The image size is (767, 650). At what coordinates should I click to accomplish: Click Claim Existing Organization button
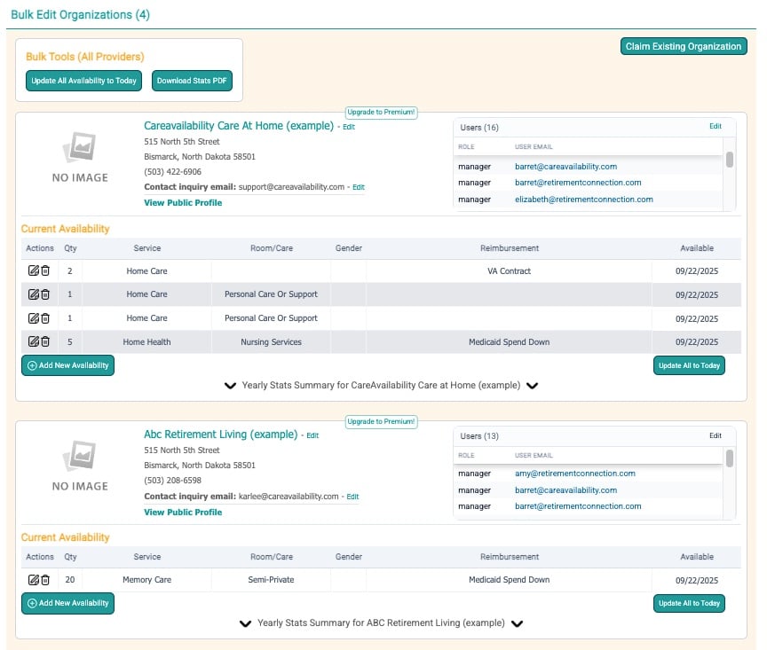coord(683,46)
